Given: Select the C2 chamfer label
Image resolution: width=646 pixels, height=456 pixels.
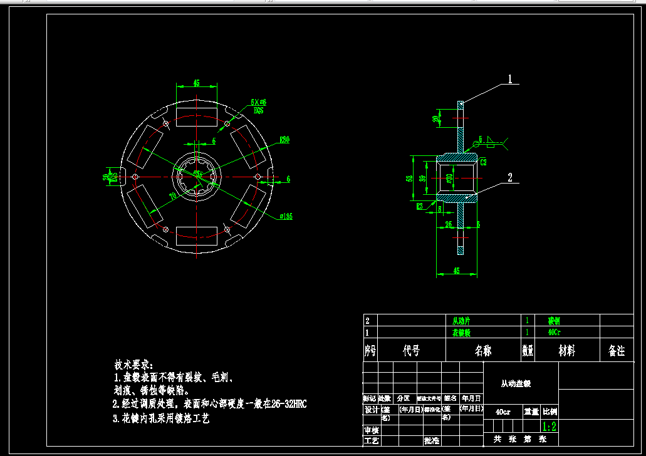Looking at the screenshot, I should (483, 162).
